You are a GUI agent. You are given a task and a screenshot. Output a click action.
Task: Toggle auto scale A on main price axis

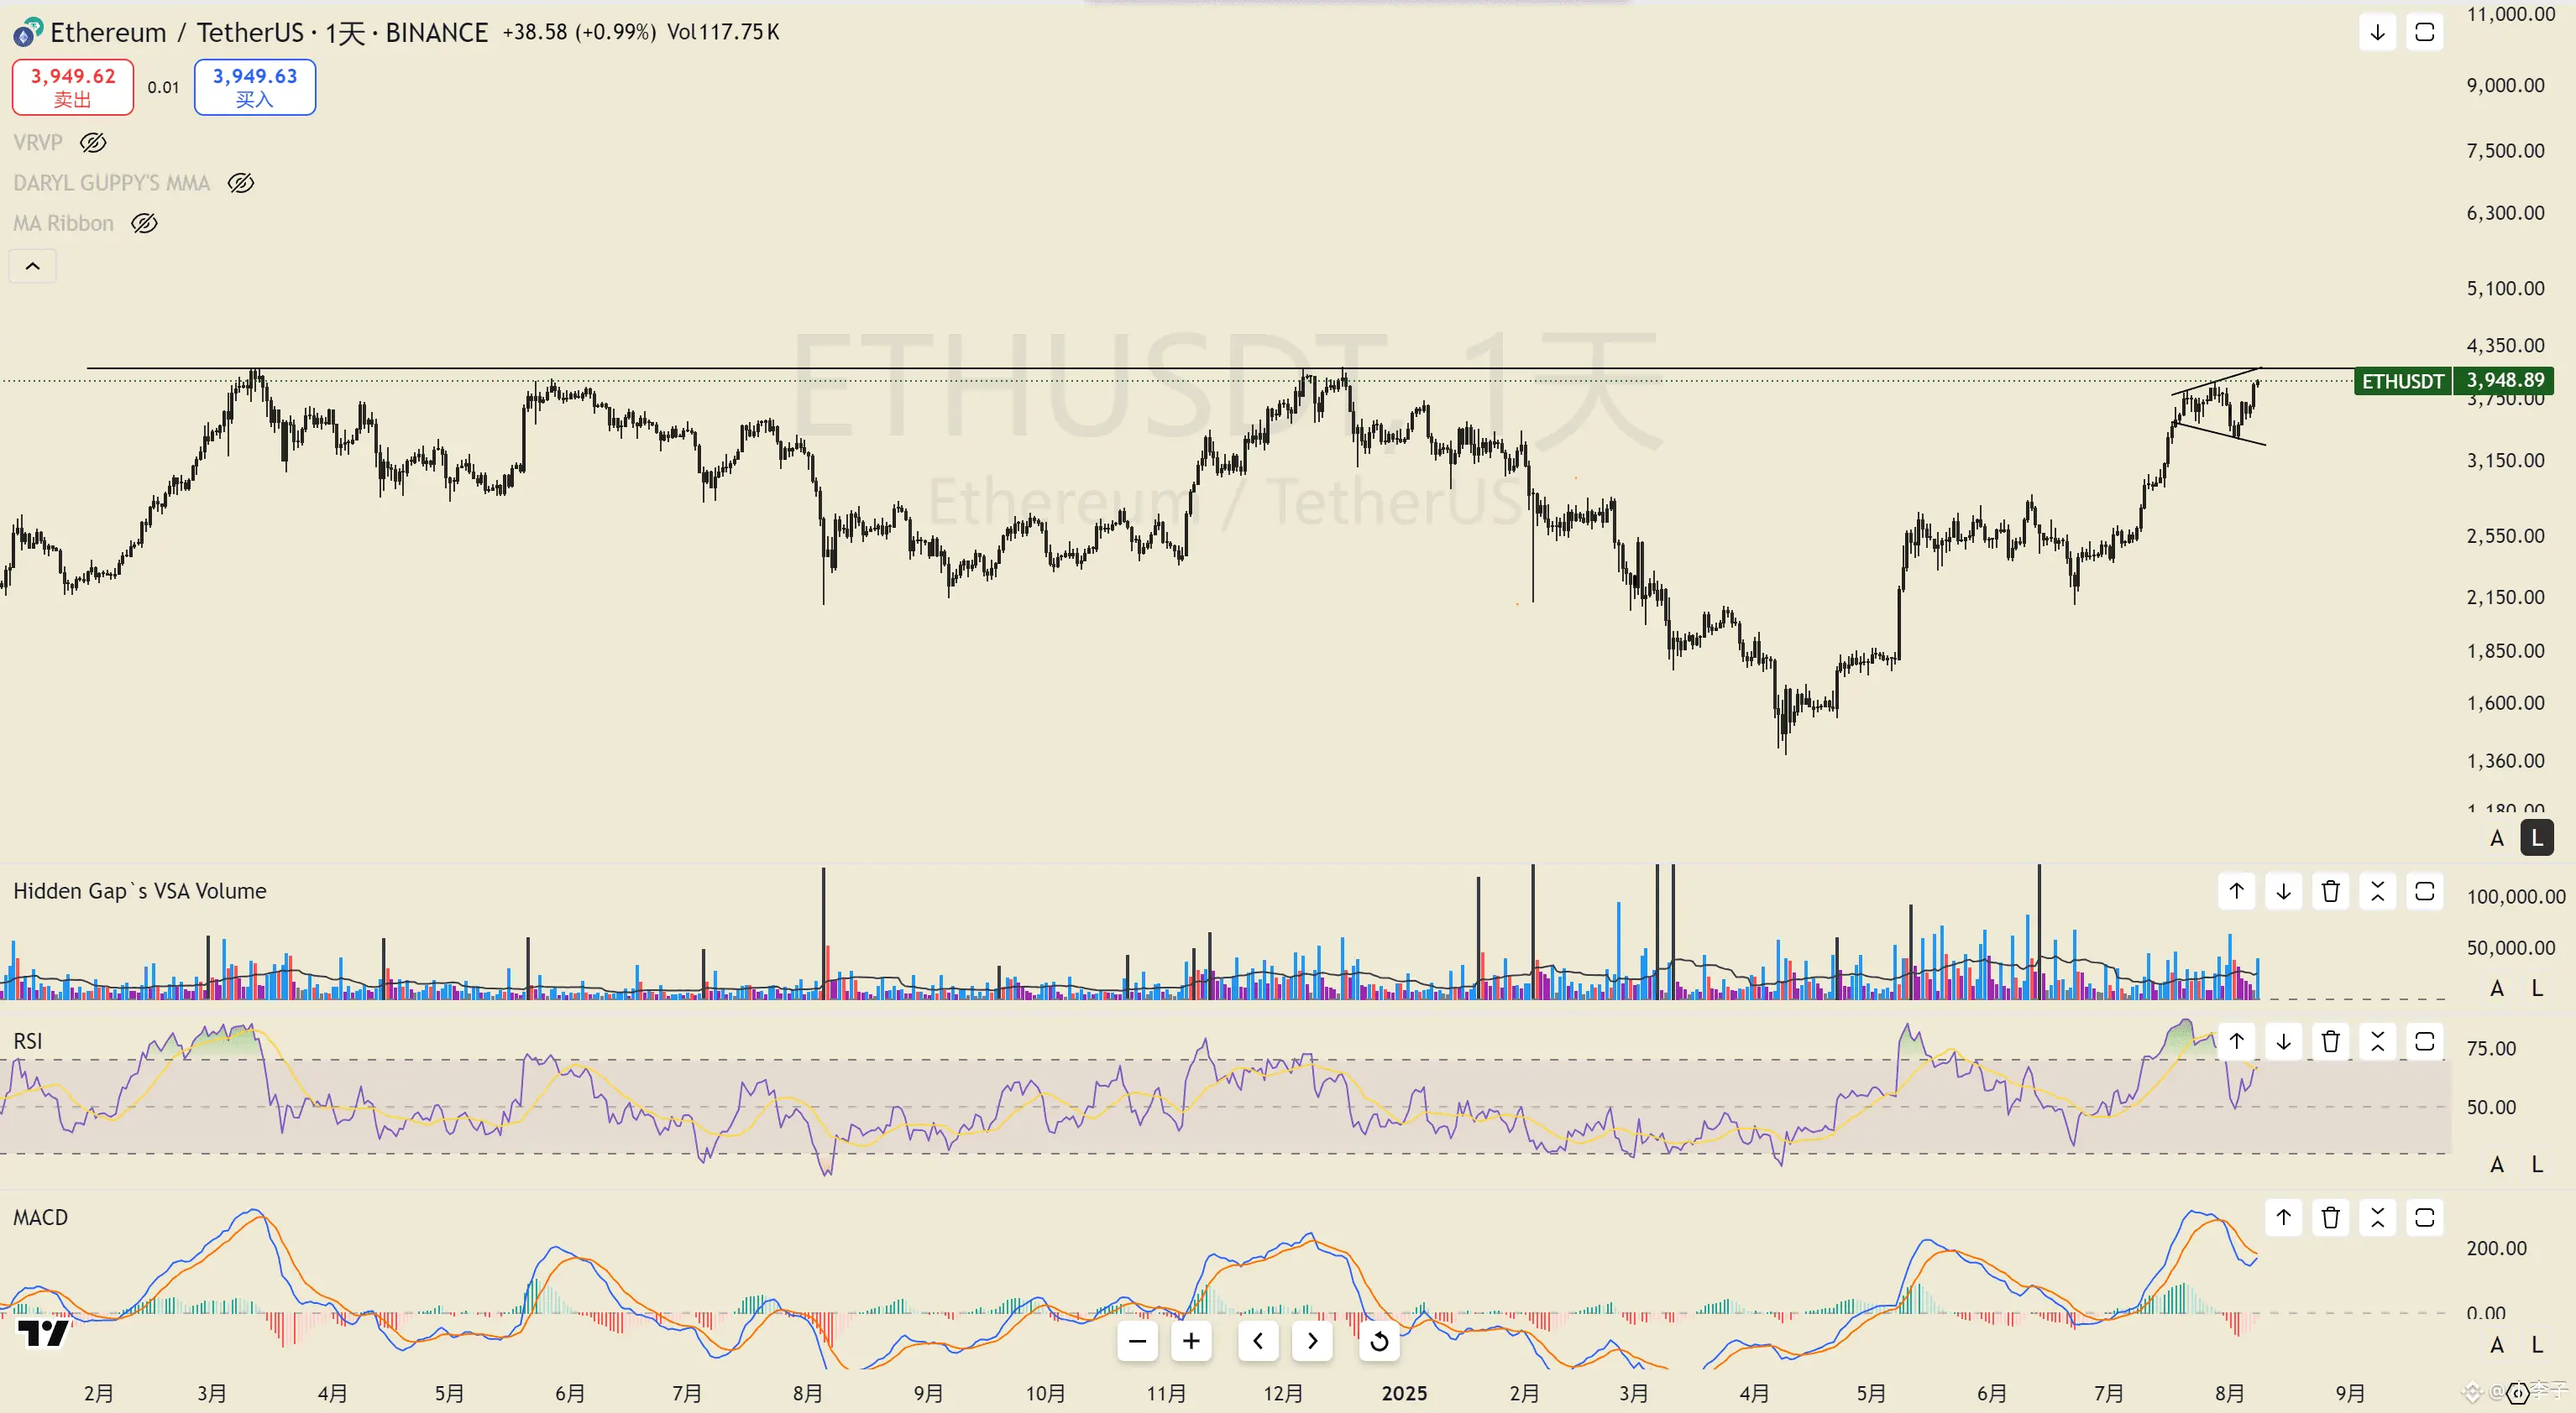click(x=2496, y=838)
